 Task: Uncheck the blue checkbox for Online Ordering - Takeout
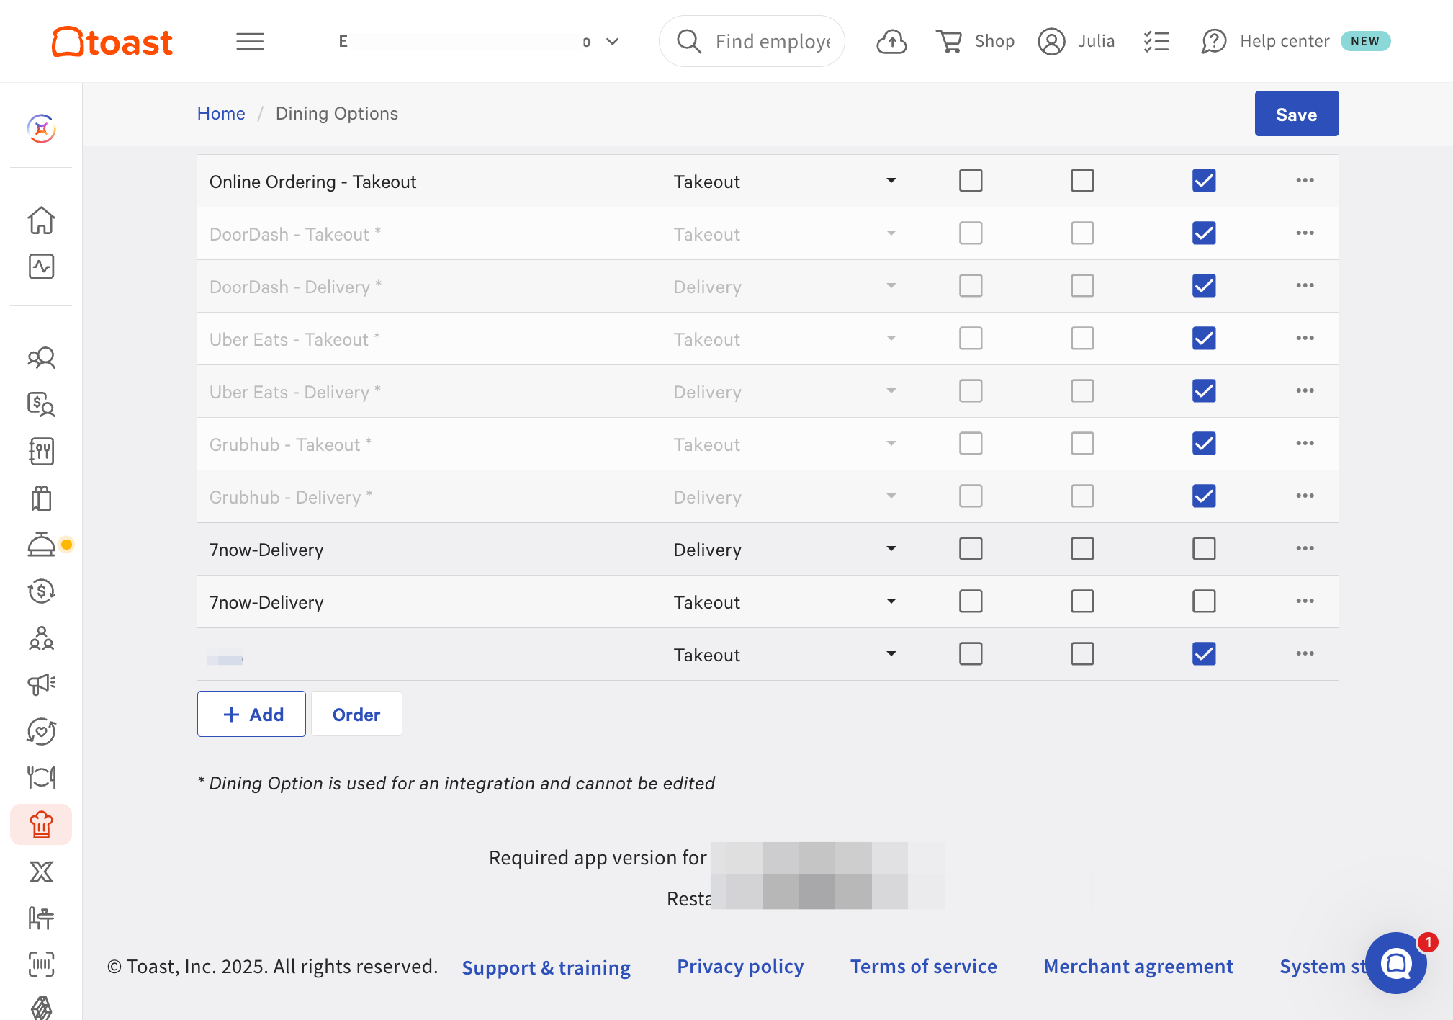point(1204,180)
